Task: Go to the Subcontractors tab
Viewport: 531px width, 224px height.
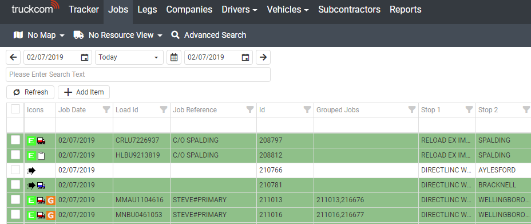Action: click(349, 10)
